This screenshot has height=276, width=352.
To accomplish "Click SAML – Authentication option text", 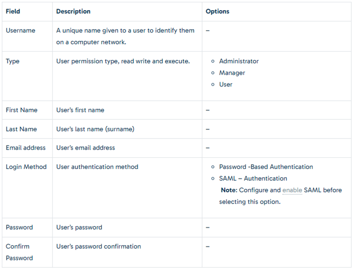I will [x=253, y=178].
